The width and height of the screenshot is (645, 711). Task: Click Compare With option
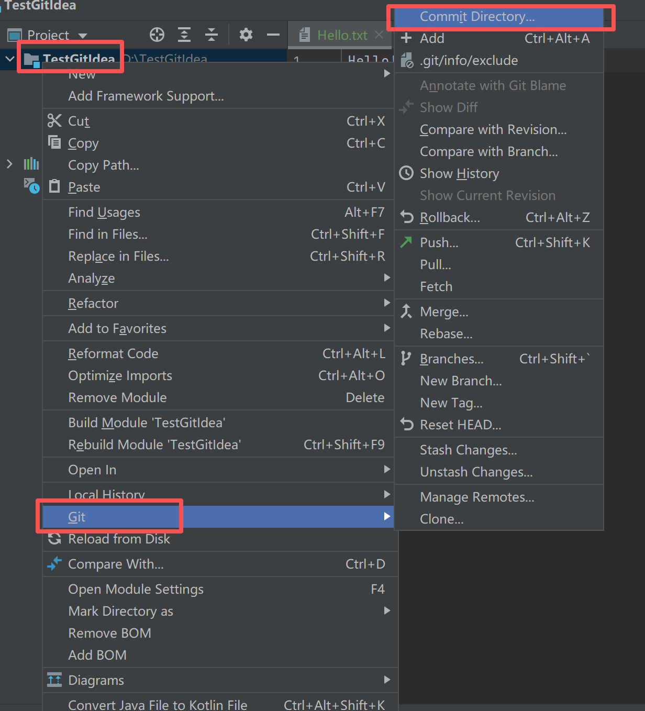[x=220, y=564]
